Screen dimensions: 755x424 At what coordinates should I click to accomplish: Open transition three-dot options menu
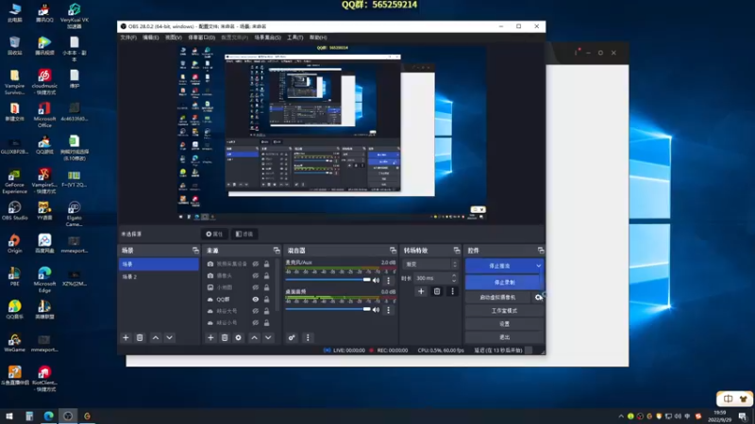point(452,291)
